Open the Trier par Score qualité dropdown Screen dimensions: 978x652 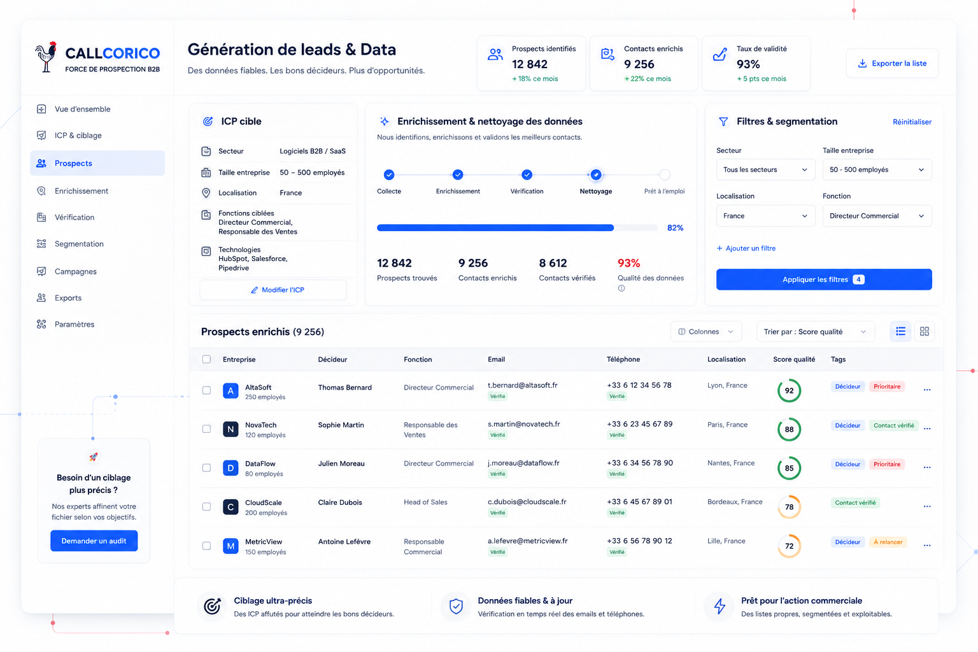click(816, 332)
